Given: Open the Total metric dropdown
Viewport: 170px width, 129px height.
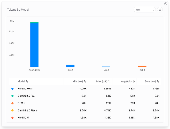Looking at the screenshot, I should (145, 10).
